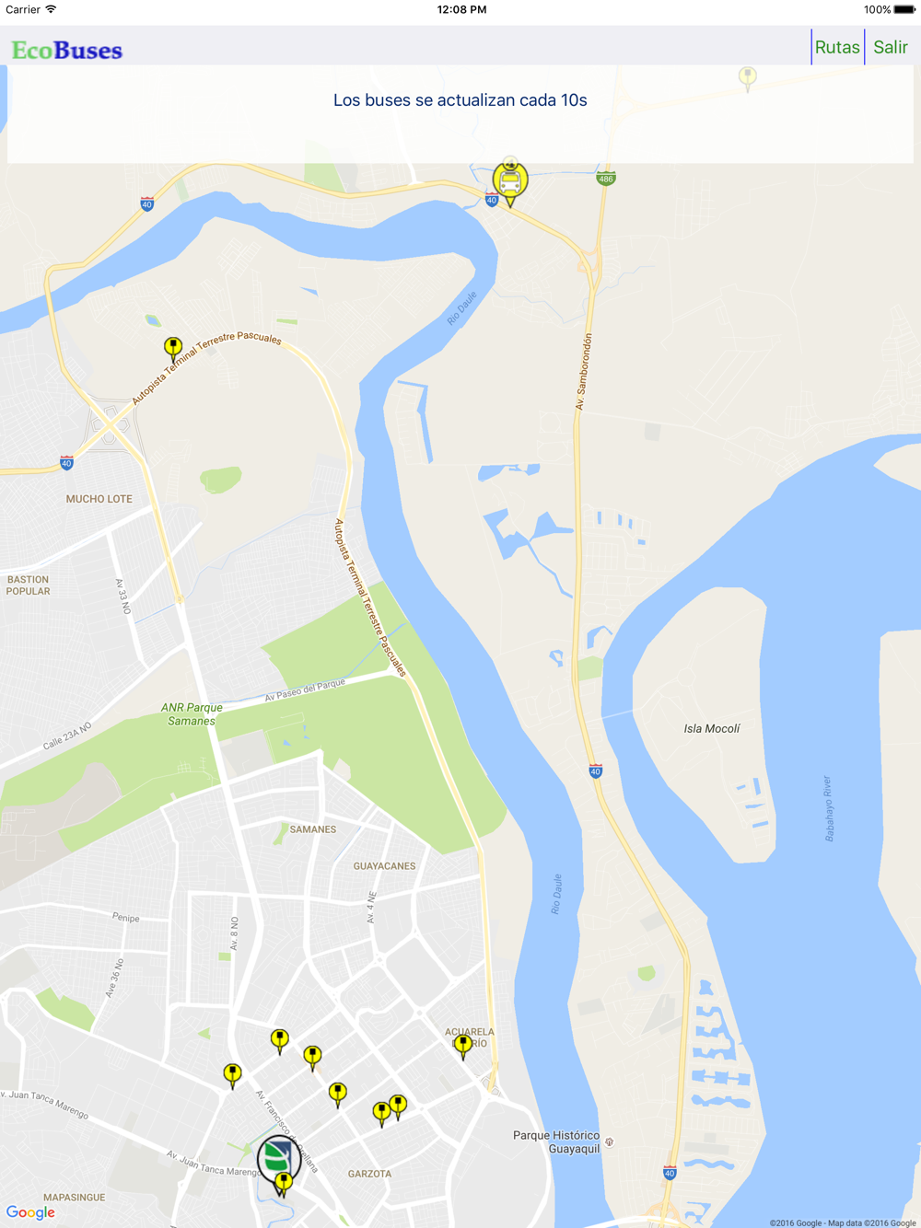This screenshot has width=921, height=1228.
Task: Select the bus stop pin near Autopista Terminal Terrestre Pascuales
Action: pos(173,350)
